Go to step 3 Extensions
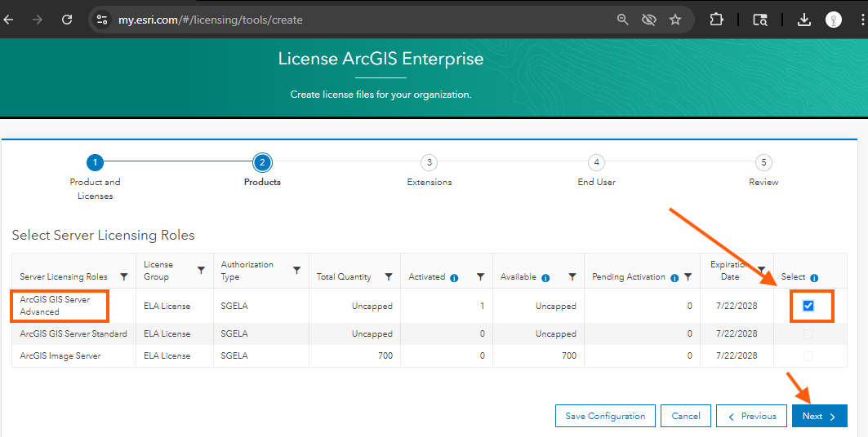This screenshot has width=868, height=437. pos(430,162)
